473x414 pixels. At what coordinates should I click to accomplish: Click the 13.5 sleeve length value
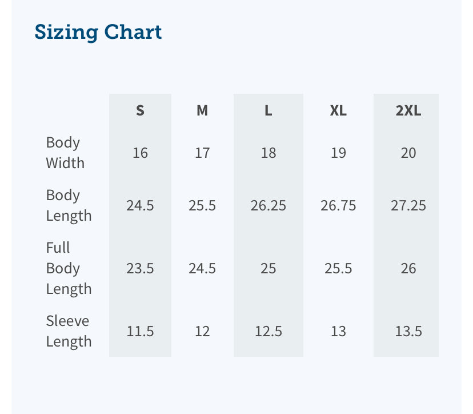pyautogui.click(x=408, y=331)
